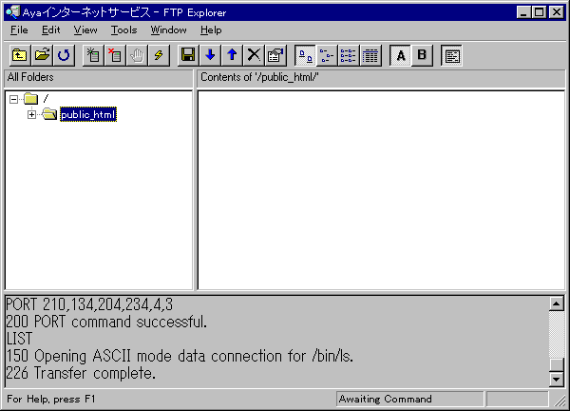570x411 pixels.
Task: Click the FTP Explorer title bar icon
Action: coord(12,12)
